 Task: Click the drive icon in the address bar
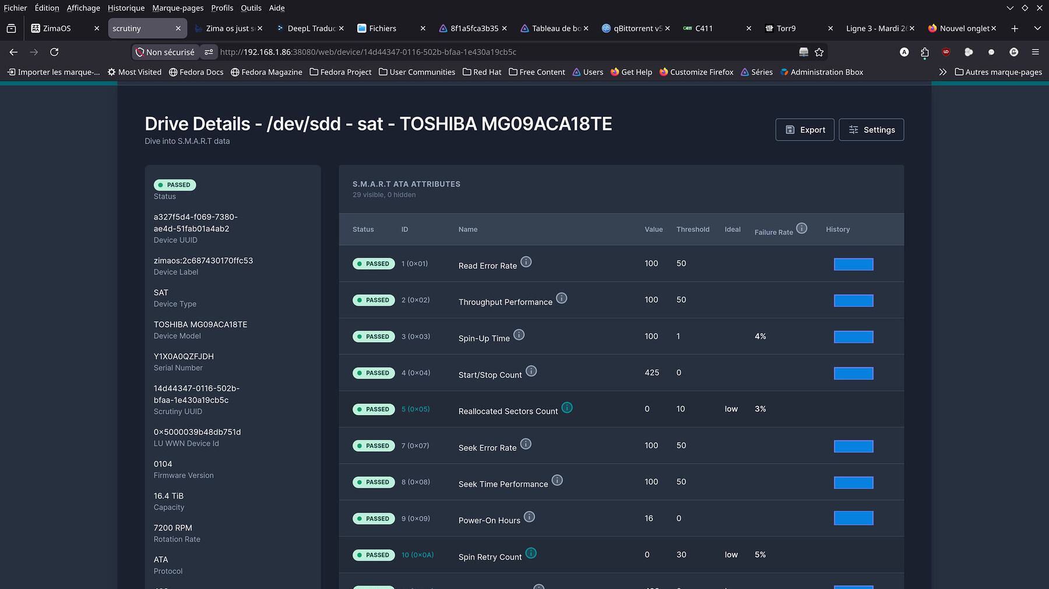click(x=804, y=52)
